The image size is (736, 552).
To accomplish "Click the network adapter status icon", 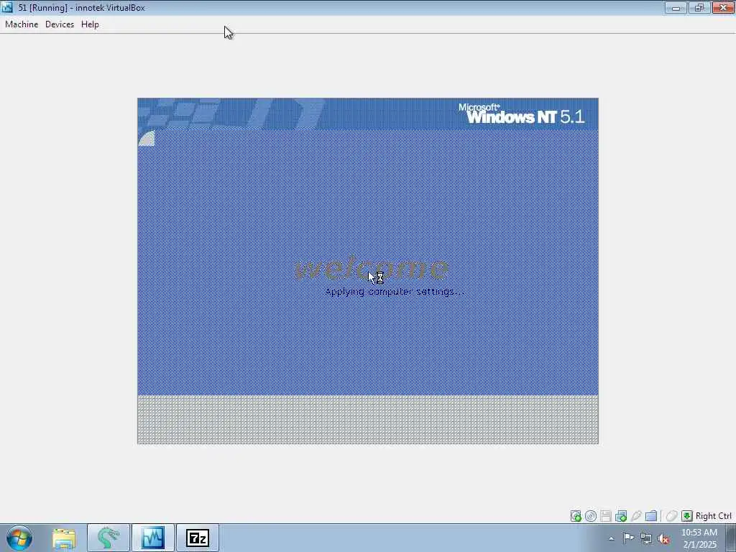I will [x=621, y=516].
